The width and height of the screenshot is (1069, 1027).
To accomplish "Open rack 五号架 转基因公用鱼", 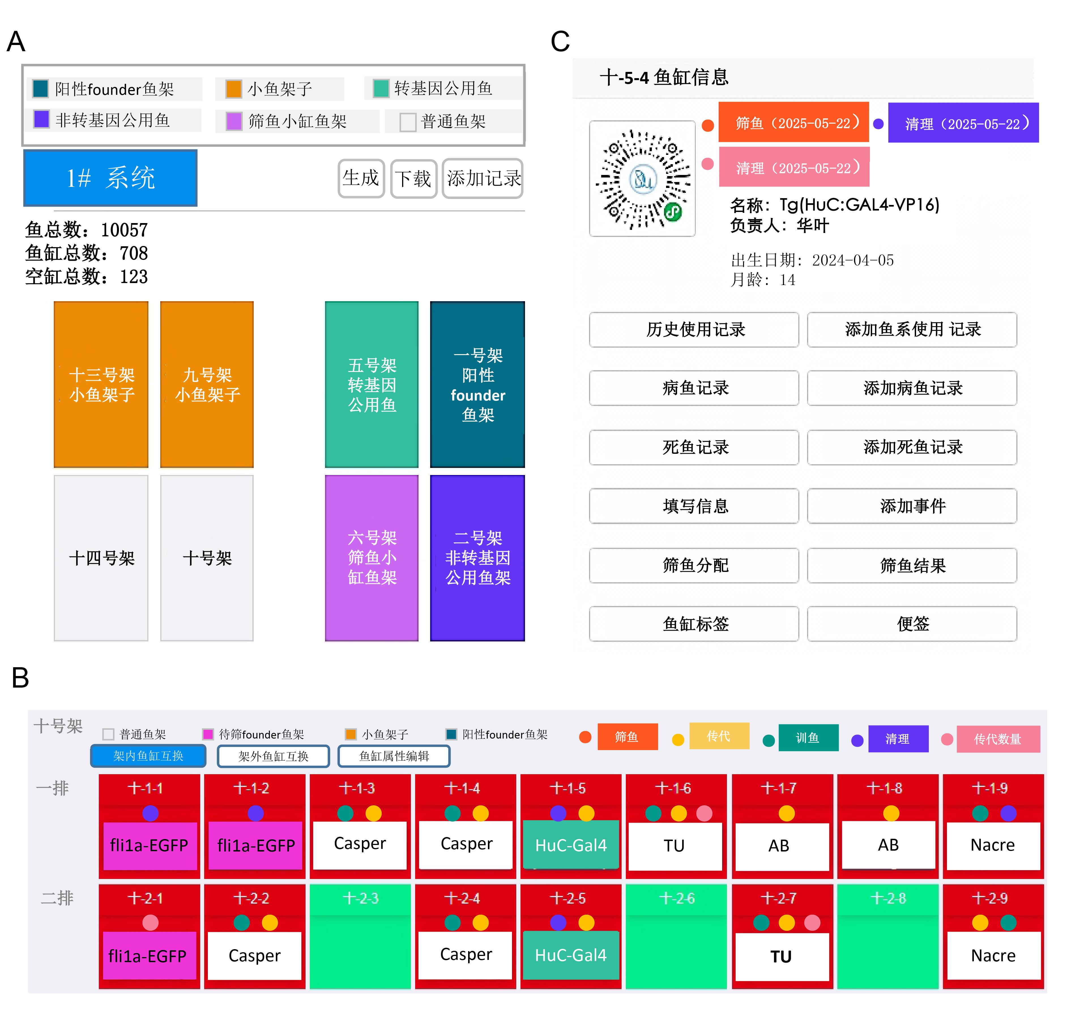I will (372, 384).
